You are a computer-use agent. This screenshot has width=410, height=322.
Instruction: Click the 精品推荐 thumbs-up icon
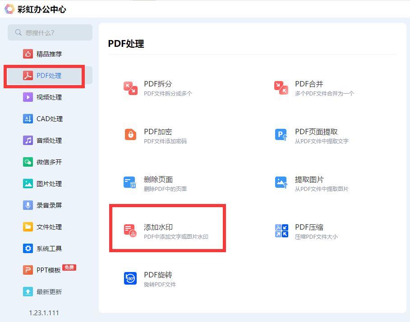coord(28,54)
